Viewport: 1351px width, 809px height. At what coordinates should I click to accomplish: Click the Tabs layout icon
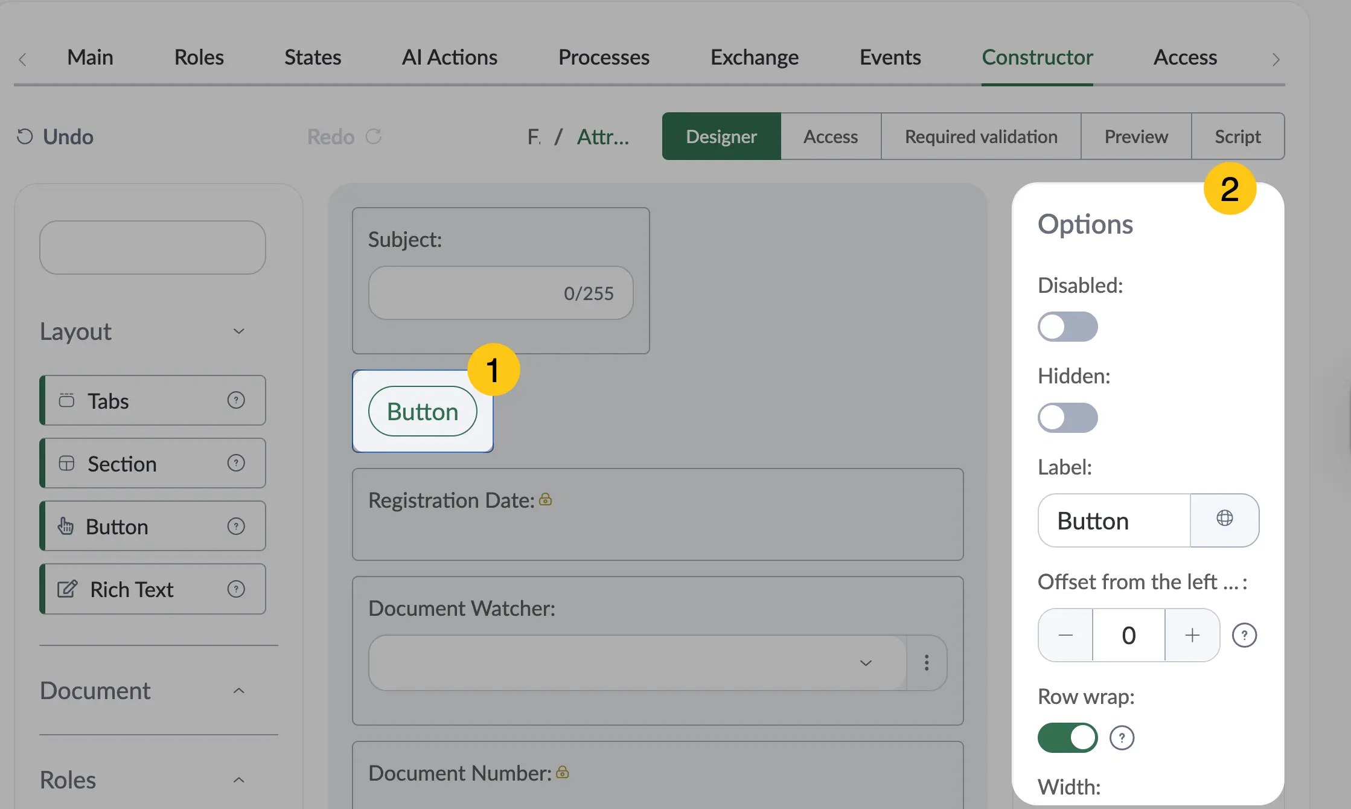coord(66,400)
